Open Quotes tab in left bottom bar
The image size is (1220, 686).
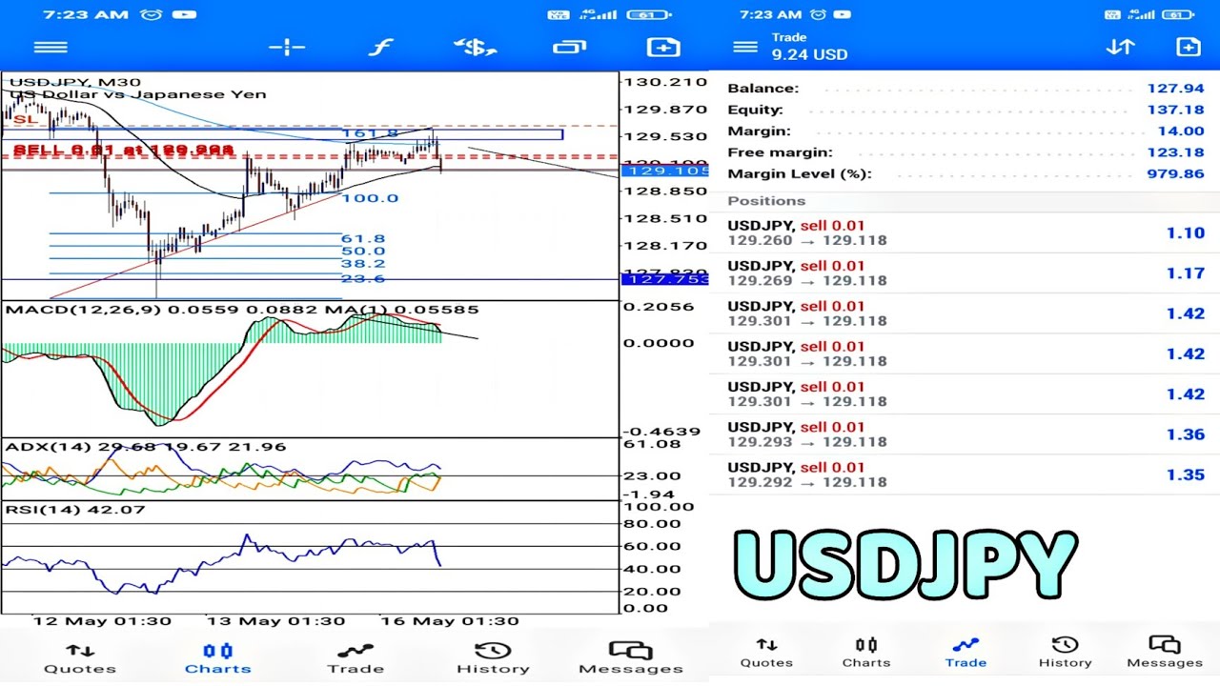pyautogui.click(x=80, y=658)
